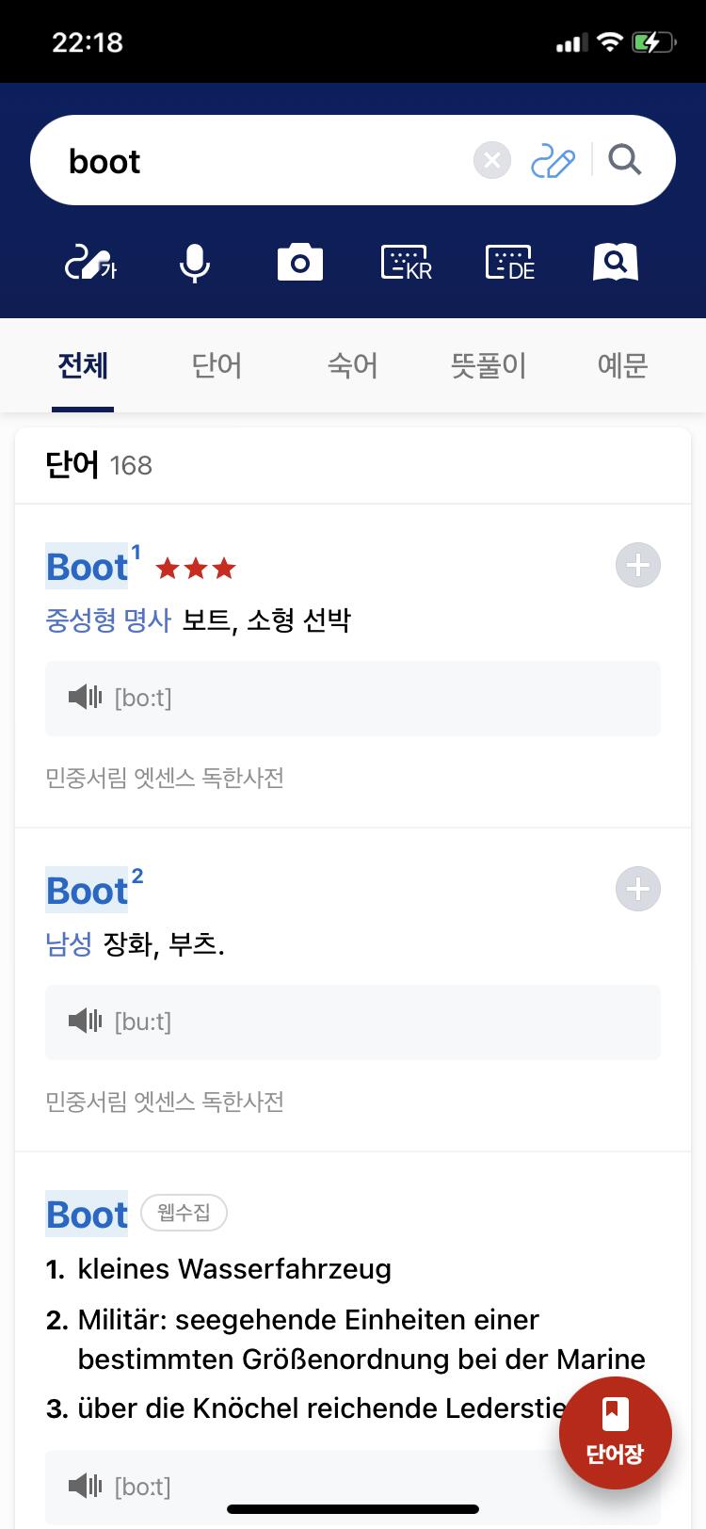Clear the search text with X button
This screenshot has height=1529, width=706.
[x=491, y=161]
